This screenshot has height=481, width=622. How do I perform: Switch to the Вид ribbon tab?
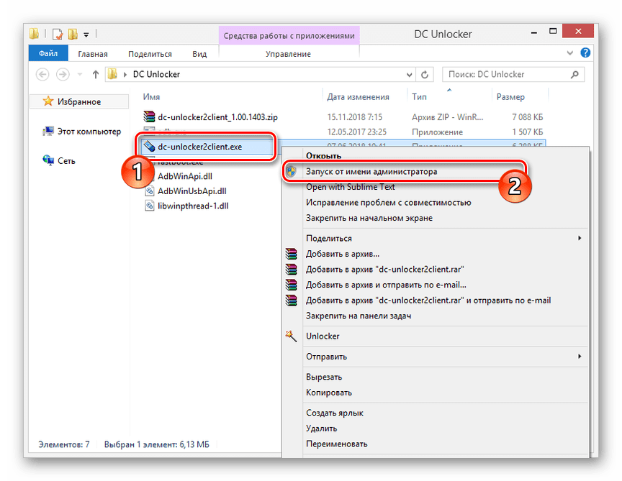point(199,54)
